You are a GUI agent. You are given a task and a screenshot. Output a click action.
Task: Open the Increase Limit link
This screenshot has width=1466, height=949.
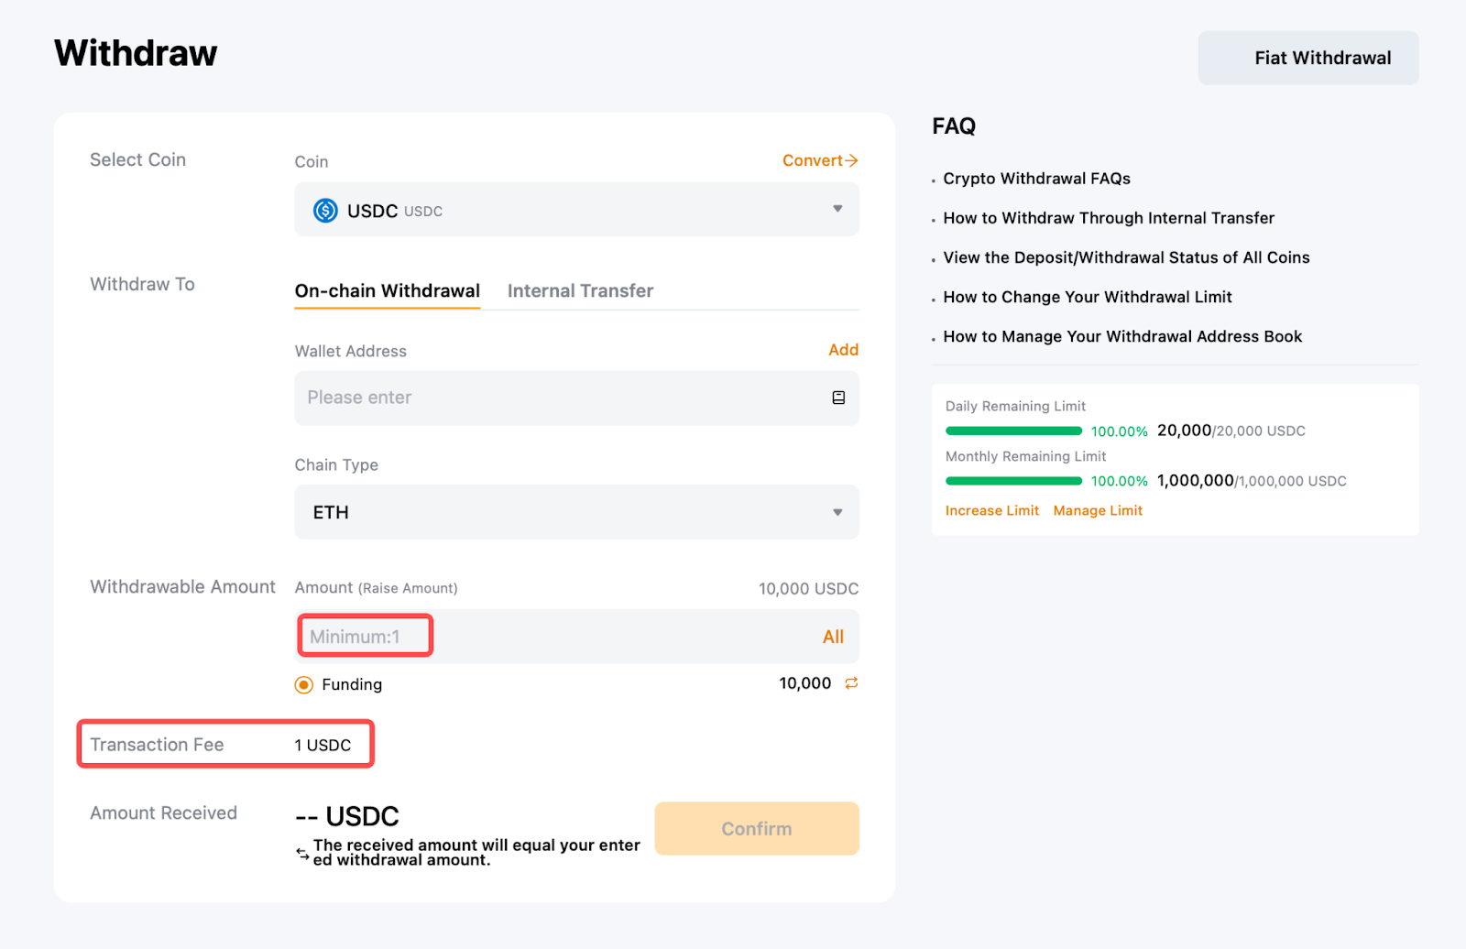(x=991, y=511)
